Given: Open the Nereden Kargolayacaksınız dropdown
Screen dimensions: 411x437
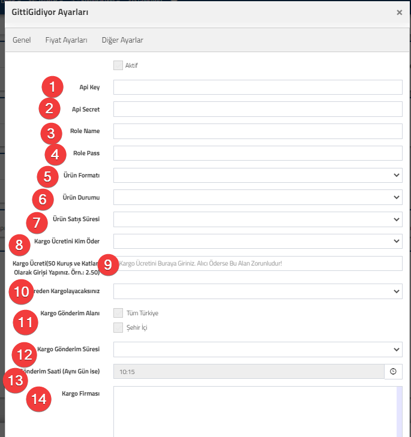Looking at the screenshot, I should click(258, 291).
